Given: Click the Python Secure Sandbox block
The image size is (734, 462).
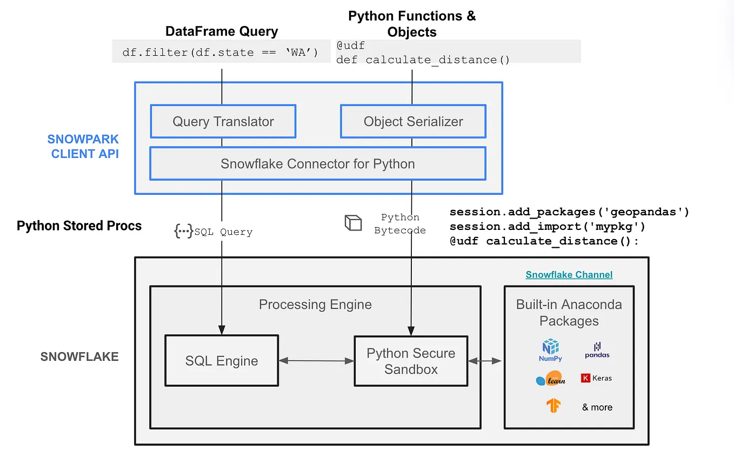Looking at the screenshot, I should tap(411, 361).
